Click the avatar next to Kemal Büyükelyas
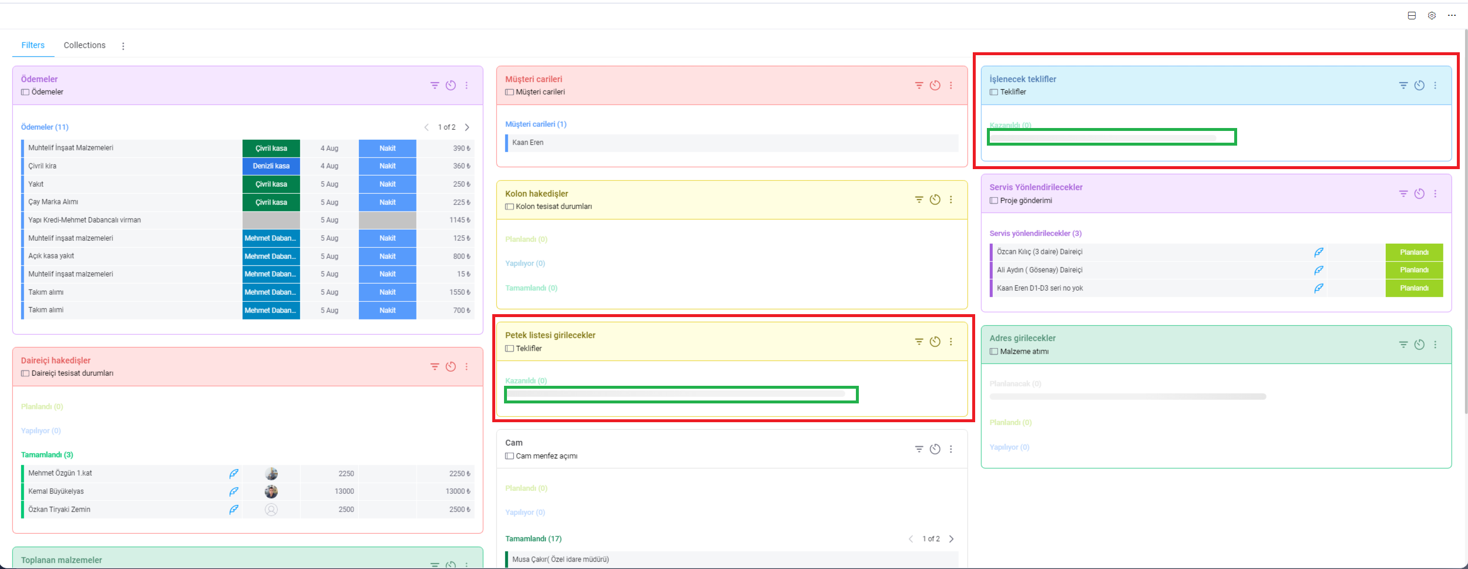The image size is (1468, 569). click(x=271, y=491)
